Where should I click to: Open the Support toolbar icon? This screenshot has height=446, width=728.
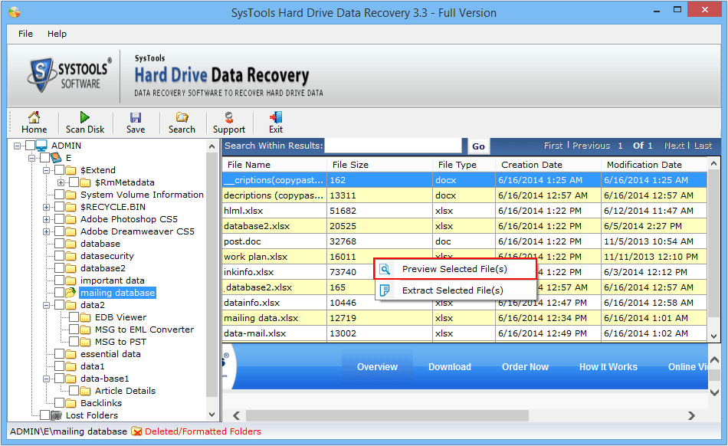[x=228, y=117]
